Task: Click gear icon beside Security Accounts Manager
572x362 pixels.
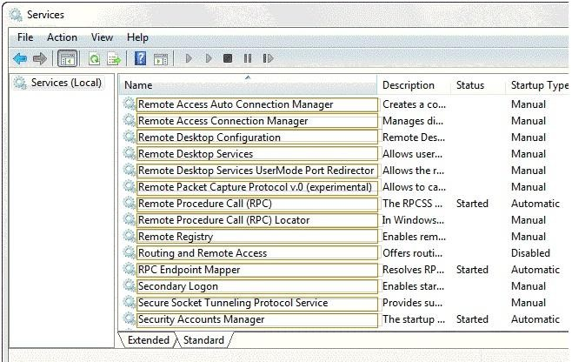Action: [x=129, y=318]
